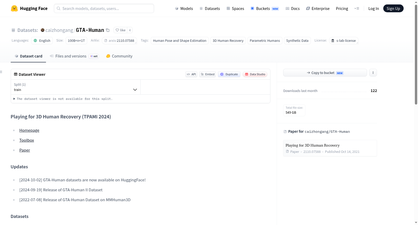The image size is (418, 225).
Task: Focus the search models and datasets field
Action: click(x=104, y=8)
